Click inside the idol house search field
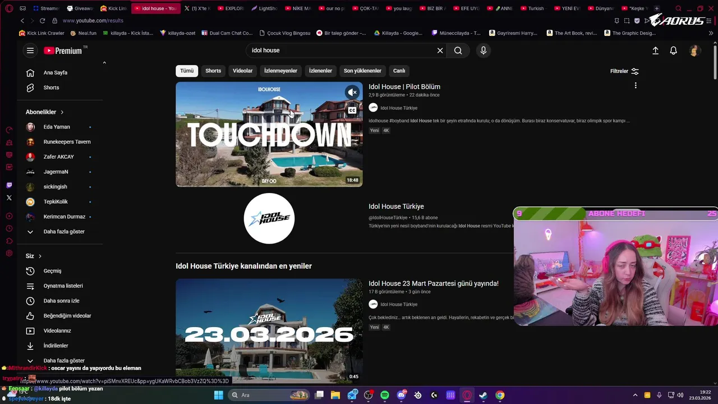Image resolution: width=718 pixels, height=404 pixels. [x=342, y=50]
